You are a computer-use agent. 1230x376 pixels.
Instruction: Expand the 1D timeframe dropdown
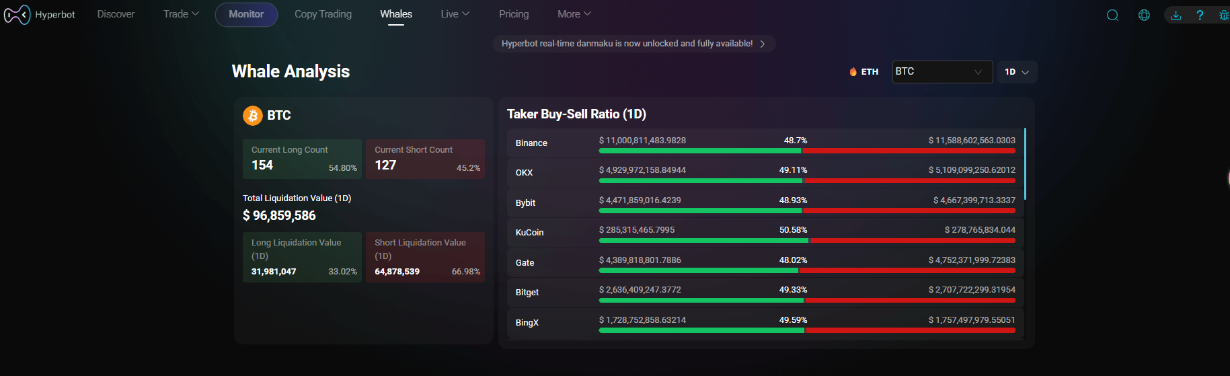coord(1016,72)
